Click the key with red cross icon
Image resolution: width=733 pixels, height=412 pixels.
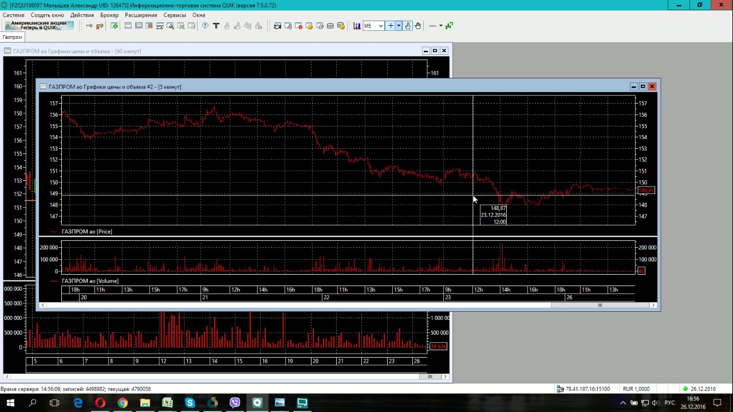tap(100, 26)
